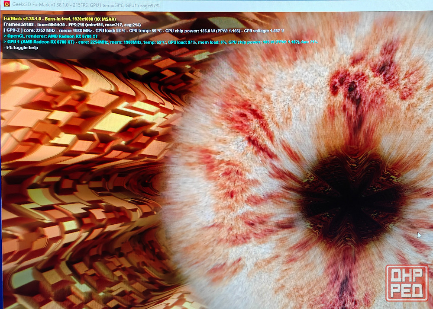Click the 'Frames:58103' counter in overlay
Screen dimensions: 433x309
click(x=16, y=25)
